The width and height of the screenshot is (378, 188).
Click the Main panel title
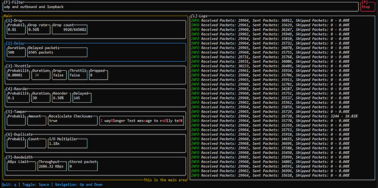point(8,16)
